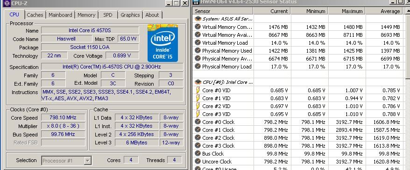Select the CPU tab in CPU-Z
The width and height of the screenshot is (410, 170).
coord(14,14)
